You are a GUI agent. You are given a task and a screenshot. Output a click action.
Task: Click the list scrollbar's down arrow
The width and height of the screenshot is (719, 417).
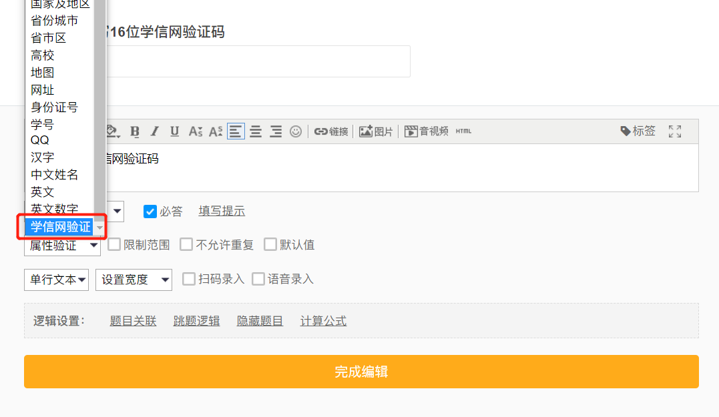tap(99, 228)
